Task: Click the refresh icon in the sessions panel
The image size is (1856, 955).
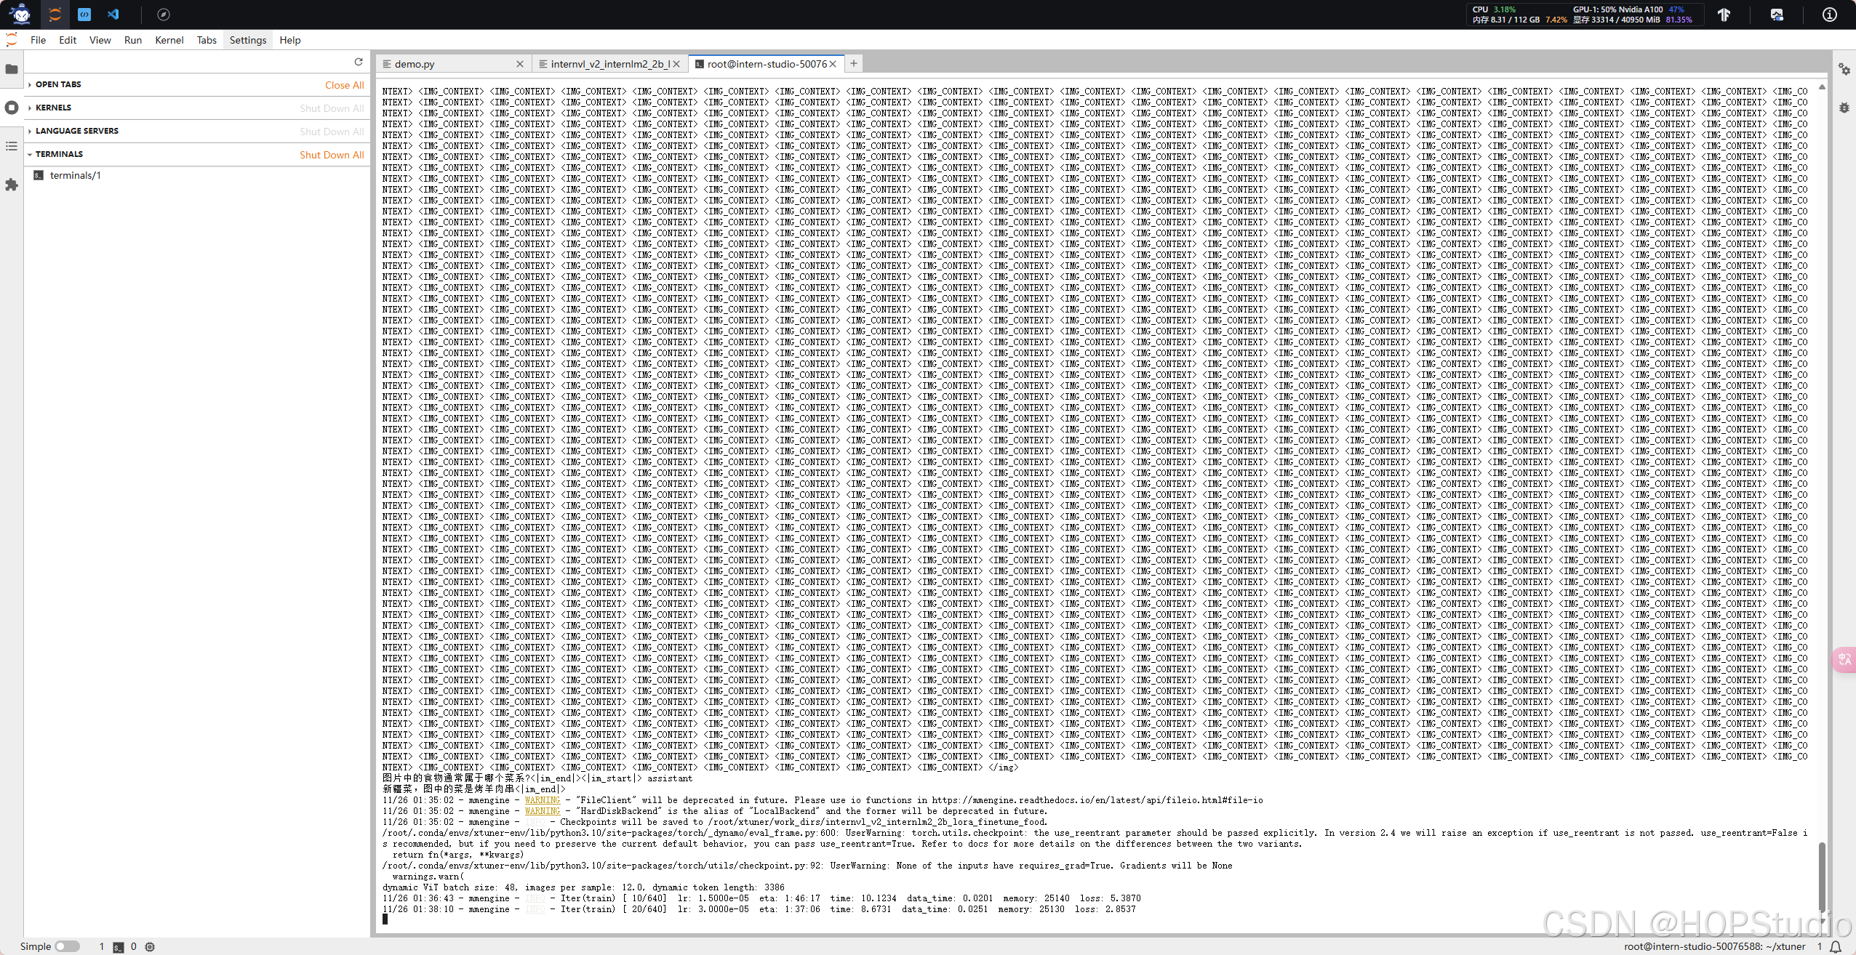Action: pyautogui.click(x=359, y=62)
